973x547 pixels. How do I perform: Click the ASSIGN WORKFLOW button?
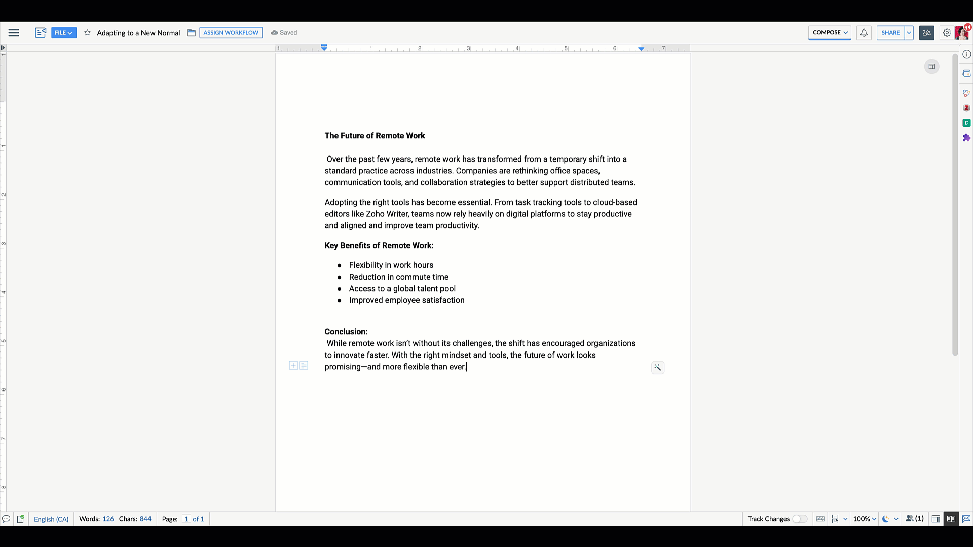(231, 33)
